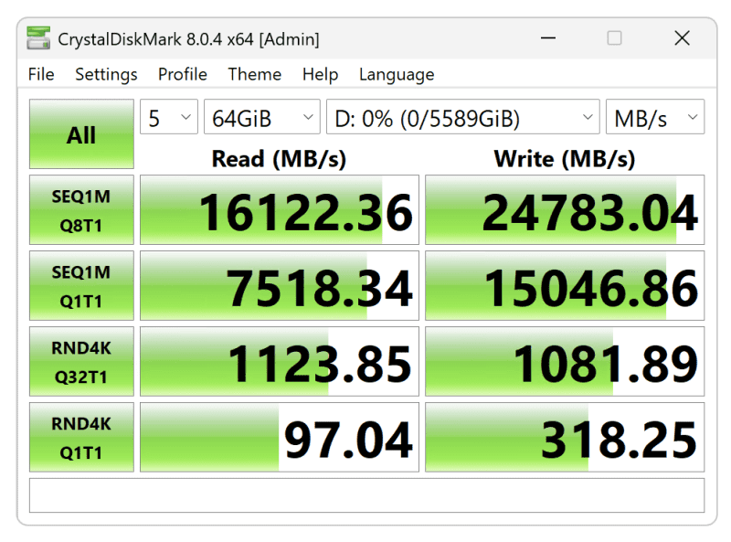Click the RND4K Q1T1 write result 318.25
This screenshot has height=542, width=731.
(x=565, y=439)
